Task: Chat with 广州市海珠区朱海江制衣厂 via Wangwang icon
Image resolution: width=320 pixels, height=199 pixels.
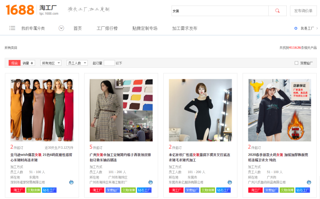Action: click(150, 182)
